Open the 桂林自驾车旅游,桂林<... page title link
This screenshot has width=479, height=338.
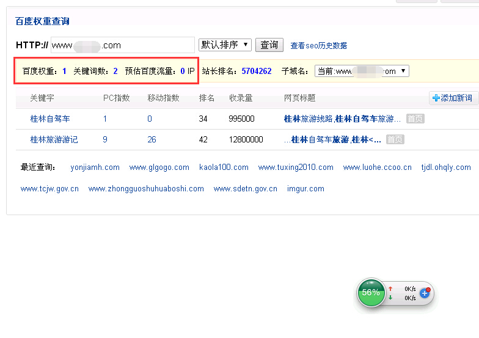pos(332,139)
